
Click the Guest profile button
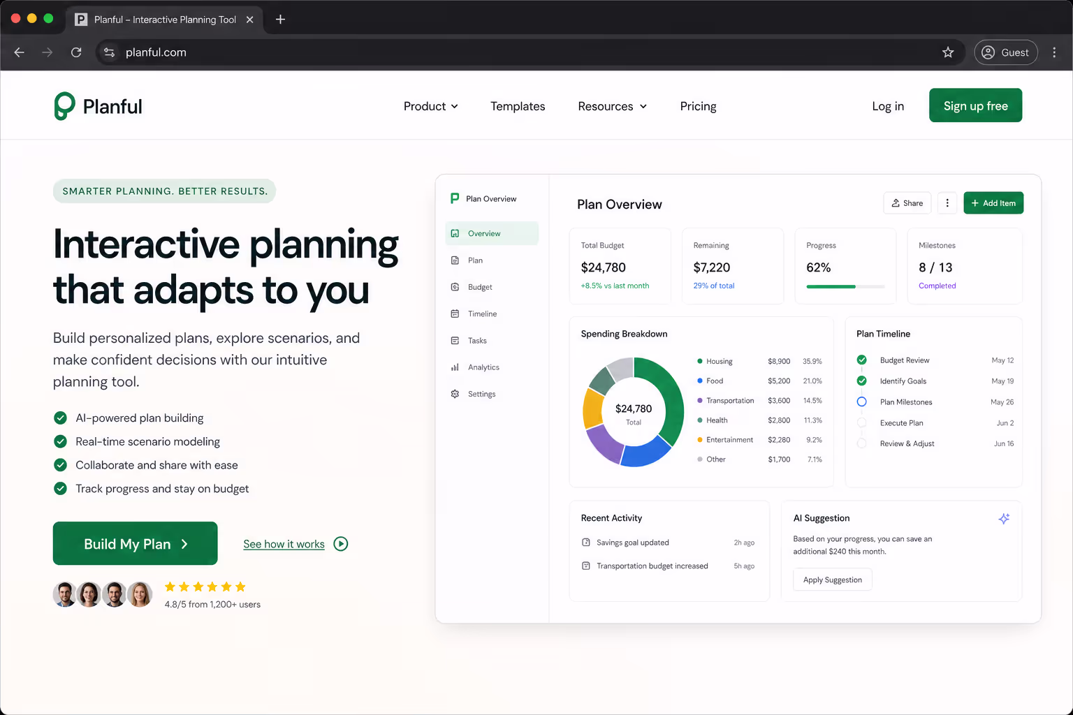click(1006, 52)
